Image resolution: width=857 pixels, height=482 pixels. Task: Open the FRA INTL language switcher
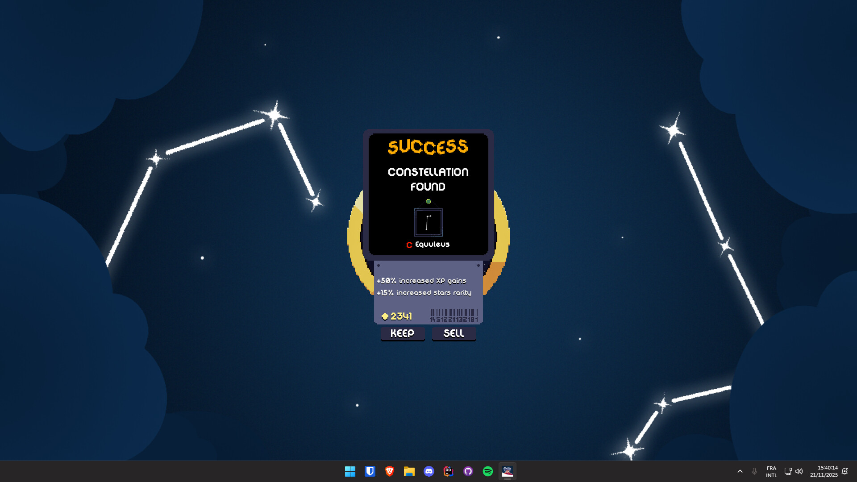click(x=772, y=471)
